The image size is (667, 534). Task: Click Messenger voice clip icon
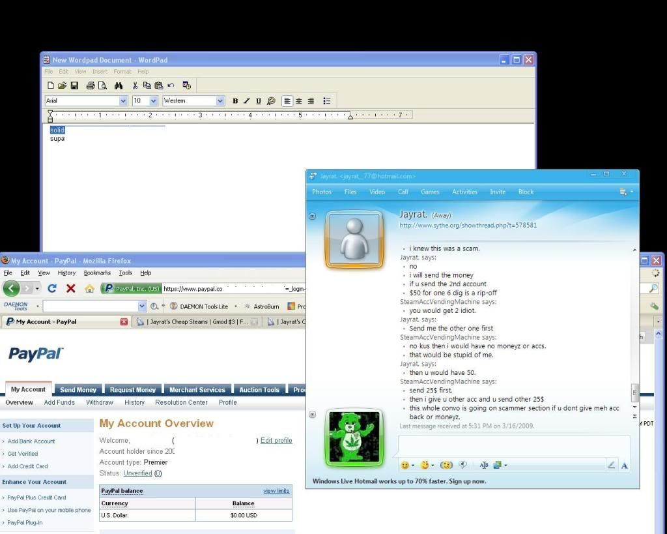pyautogui.click(x=462, y=465)
